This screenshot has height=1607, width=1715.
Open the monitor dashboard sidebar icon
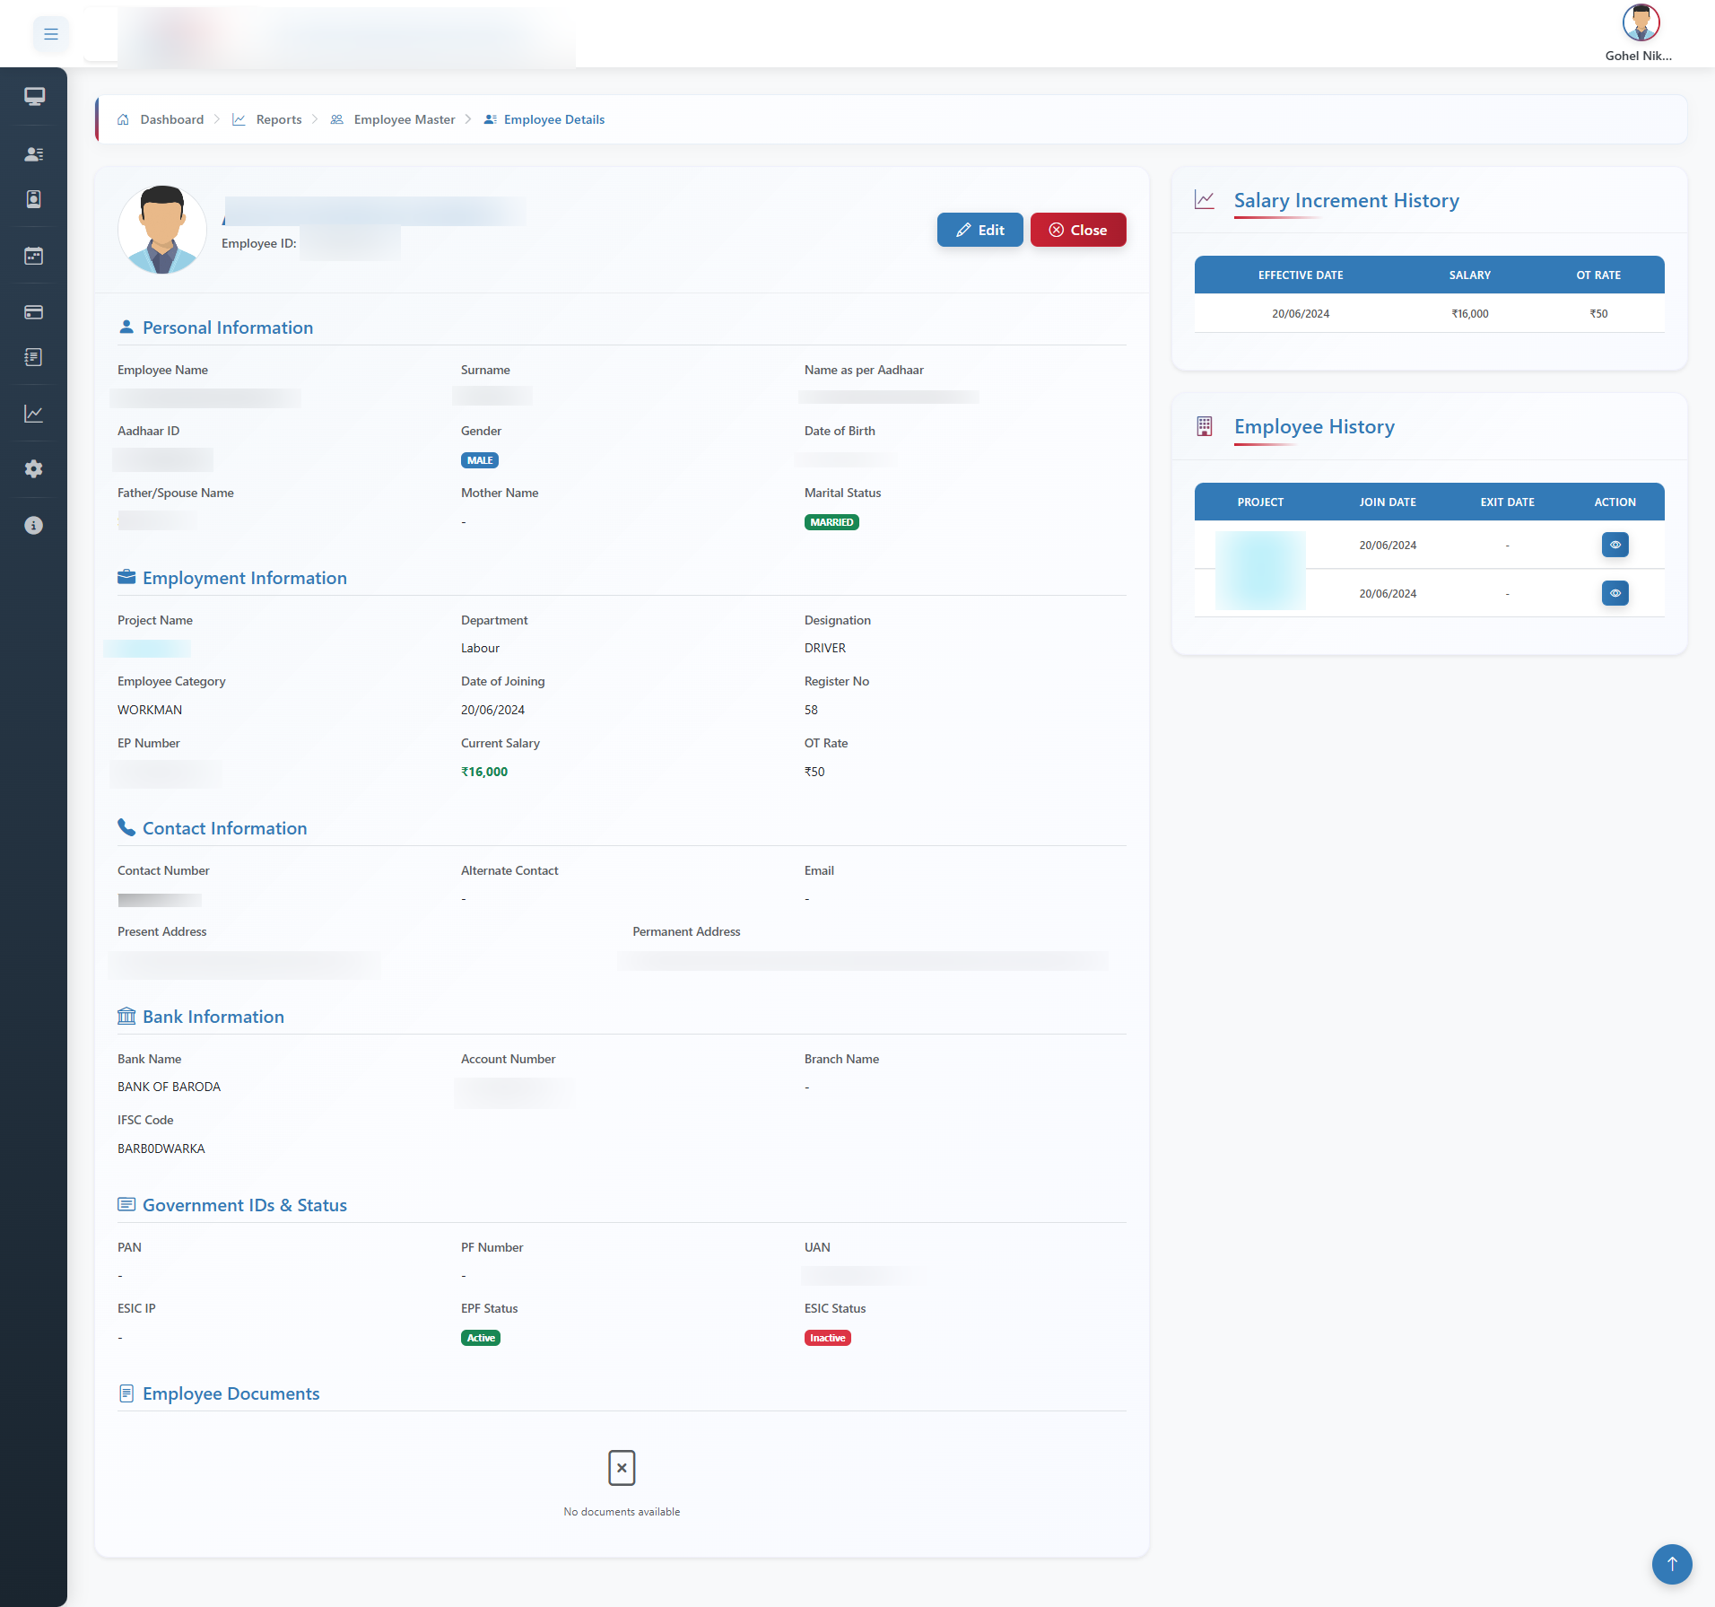click(34, 96)
